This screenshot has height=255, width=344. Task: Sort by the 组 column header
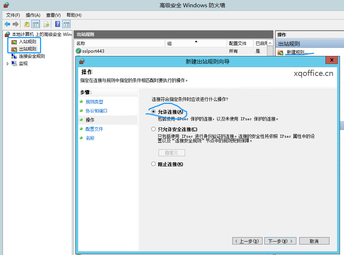[x=196, y=43]
